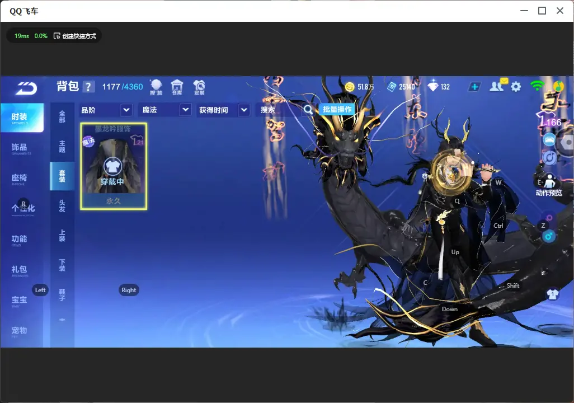
Task: Click the 背包 backpack title
Action: pos(68,86)
